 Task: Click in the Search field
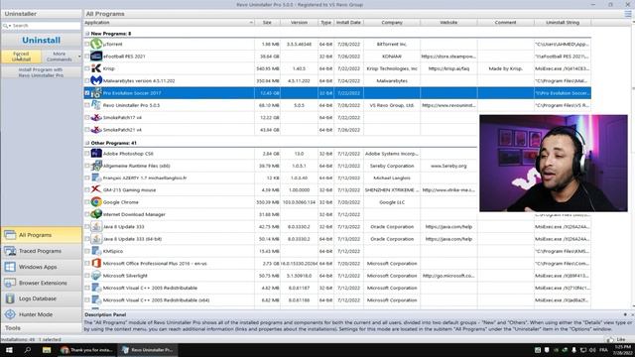(x=46, y=26)
